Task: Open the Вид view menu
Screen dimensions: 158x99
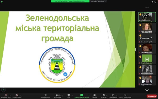Action: tap(154, 2)
